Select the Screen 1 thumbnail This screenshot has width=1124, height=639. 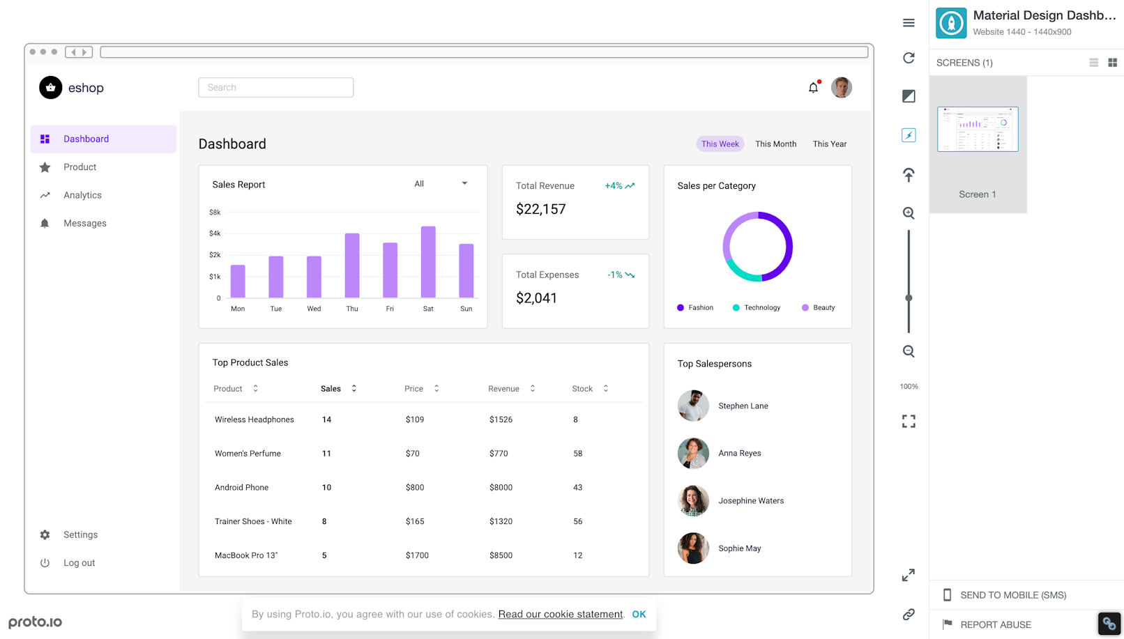point(978,130)
